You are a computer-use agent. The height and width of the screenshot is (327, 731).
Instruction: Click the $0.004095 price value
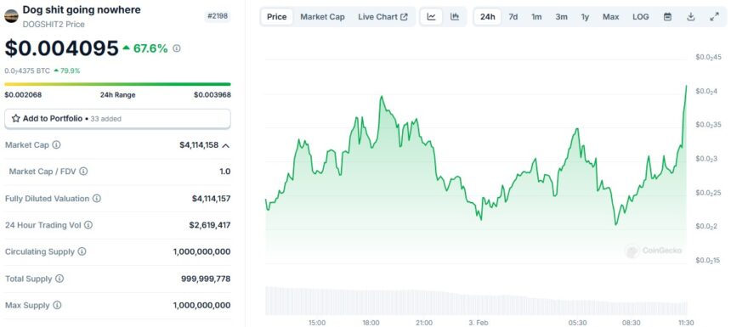[x=61, y=48]
